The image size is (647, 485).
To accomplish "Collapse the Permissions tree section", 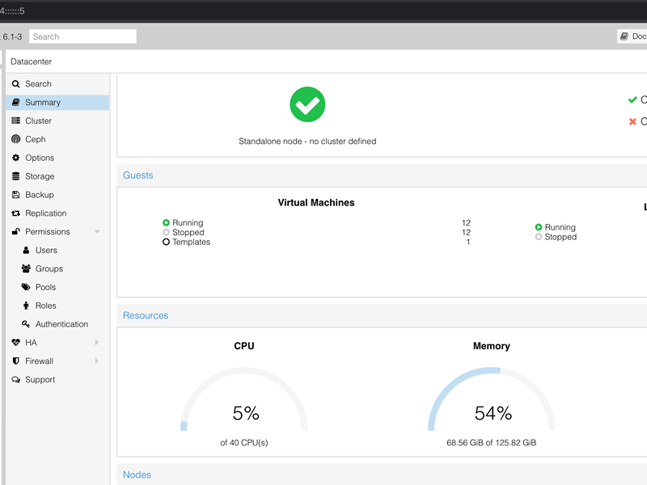I will click(x=97, y=232).
